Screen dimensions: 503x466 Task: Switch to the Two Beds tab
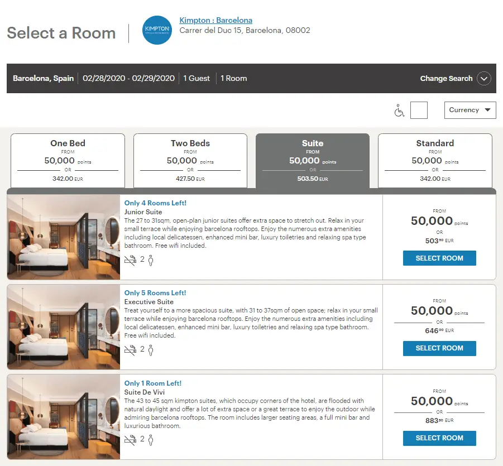190,160
